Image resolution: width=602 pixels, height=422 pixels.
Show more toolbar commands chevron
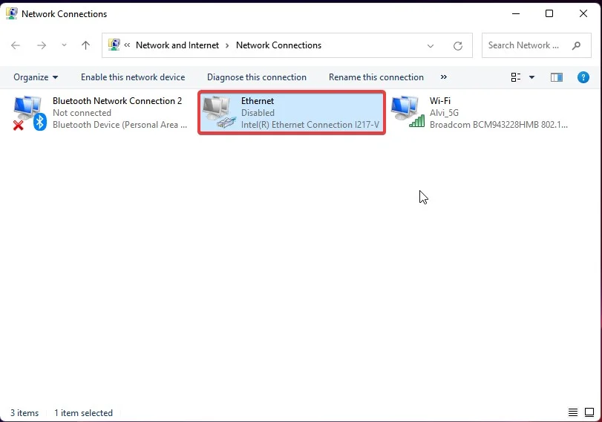pyautogui.click(x=444, y=77)
